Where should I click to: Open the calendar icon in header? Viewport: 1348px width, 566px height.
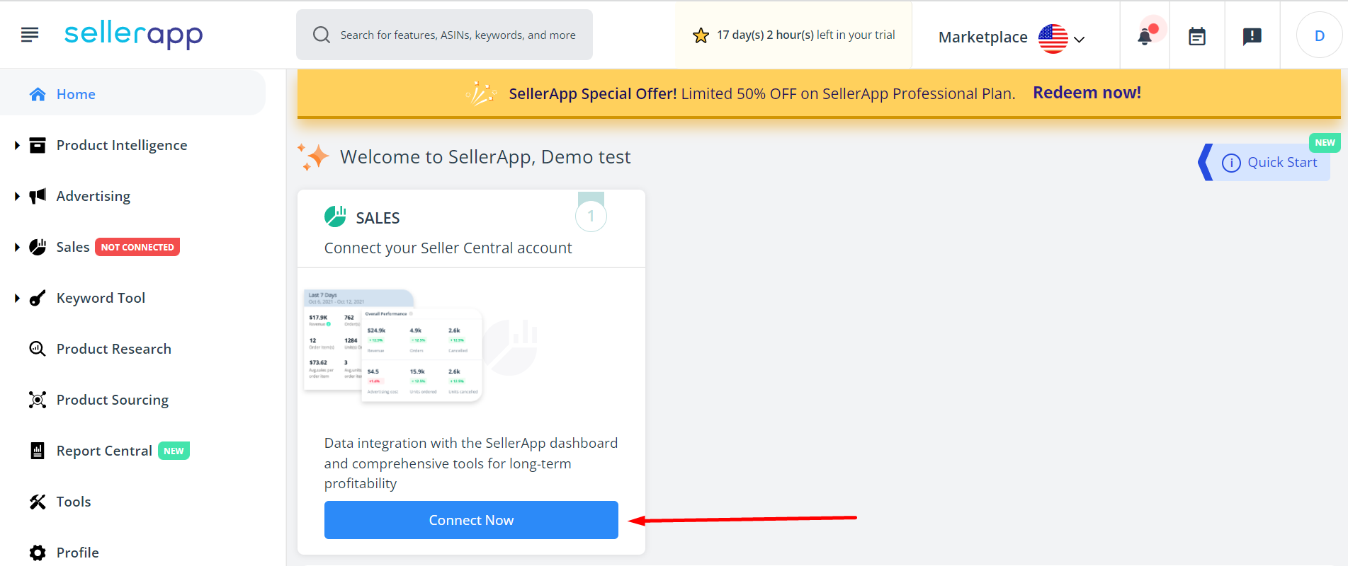(x=1197, y=36)
